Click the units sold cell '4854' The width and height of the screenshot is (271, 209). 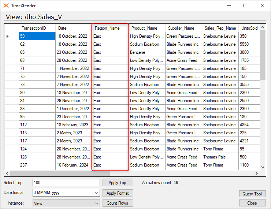pyautogui.click(x=249, y=125)
